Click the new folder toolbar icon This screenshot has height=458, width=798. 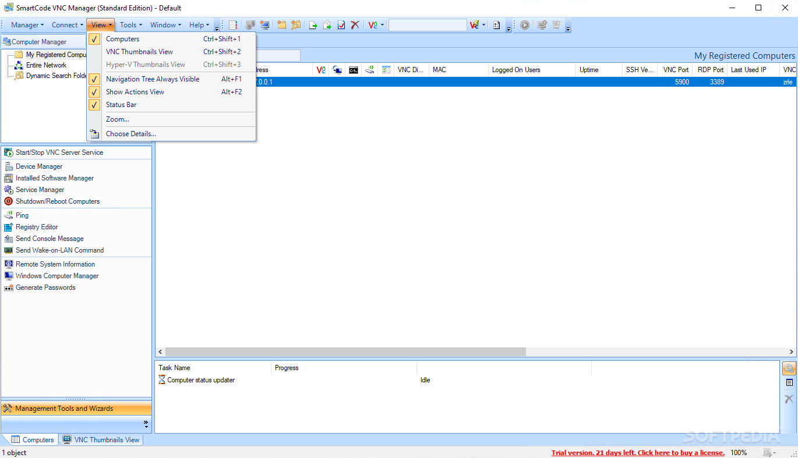click(x=282, y=25)
